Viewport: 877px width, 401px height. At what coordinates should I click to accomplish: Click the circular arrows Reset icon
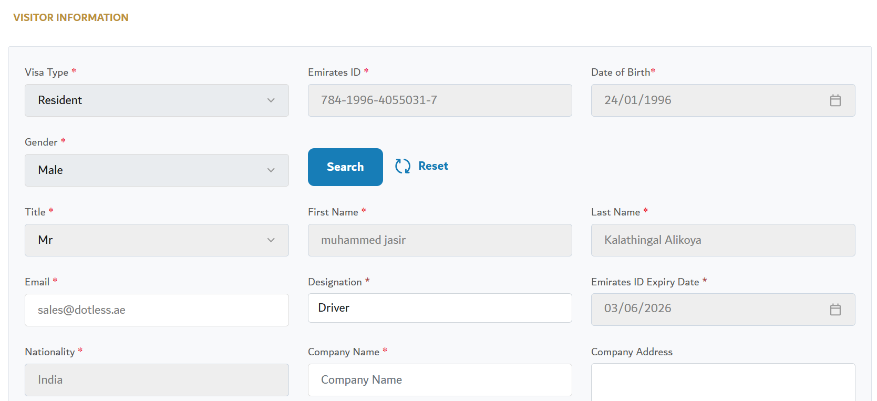pos(403,166)
